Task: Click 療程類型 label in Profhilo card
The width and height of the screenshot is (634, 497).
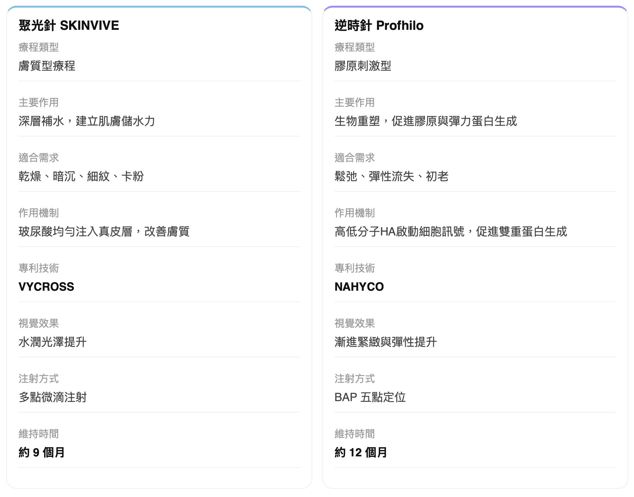Action: point(355,47)
